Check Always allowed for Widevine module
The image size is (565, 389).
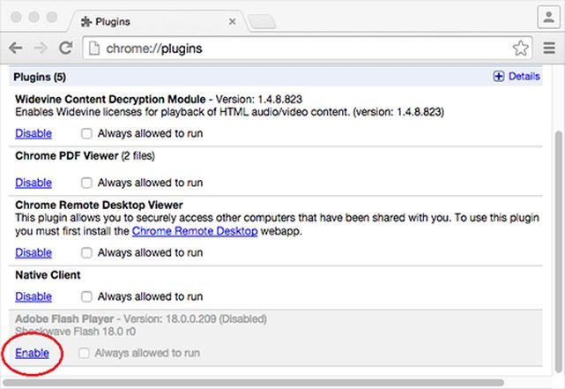click(x=86, y=134)
